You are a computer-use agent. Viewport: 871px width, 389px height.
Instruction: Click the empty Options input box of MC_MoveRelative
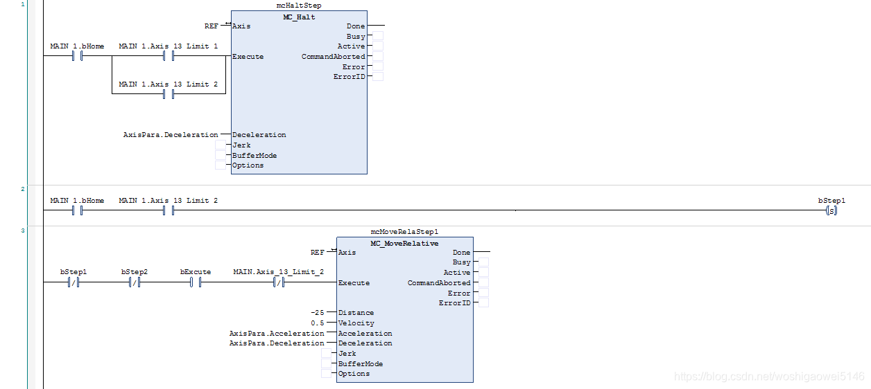[327, 373]
